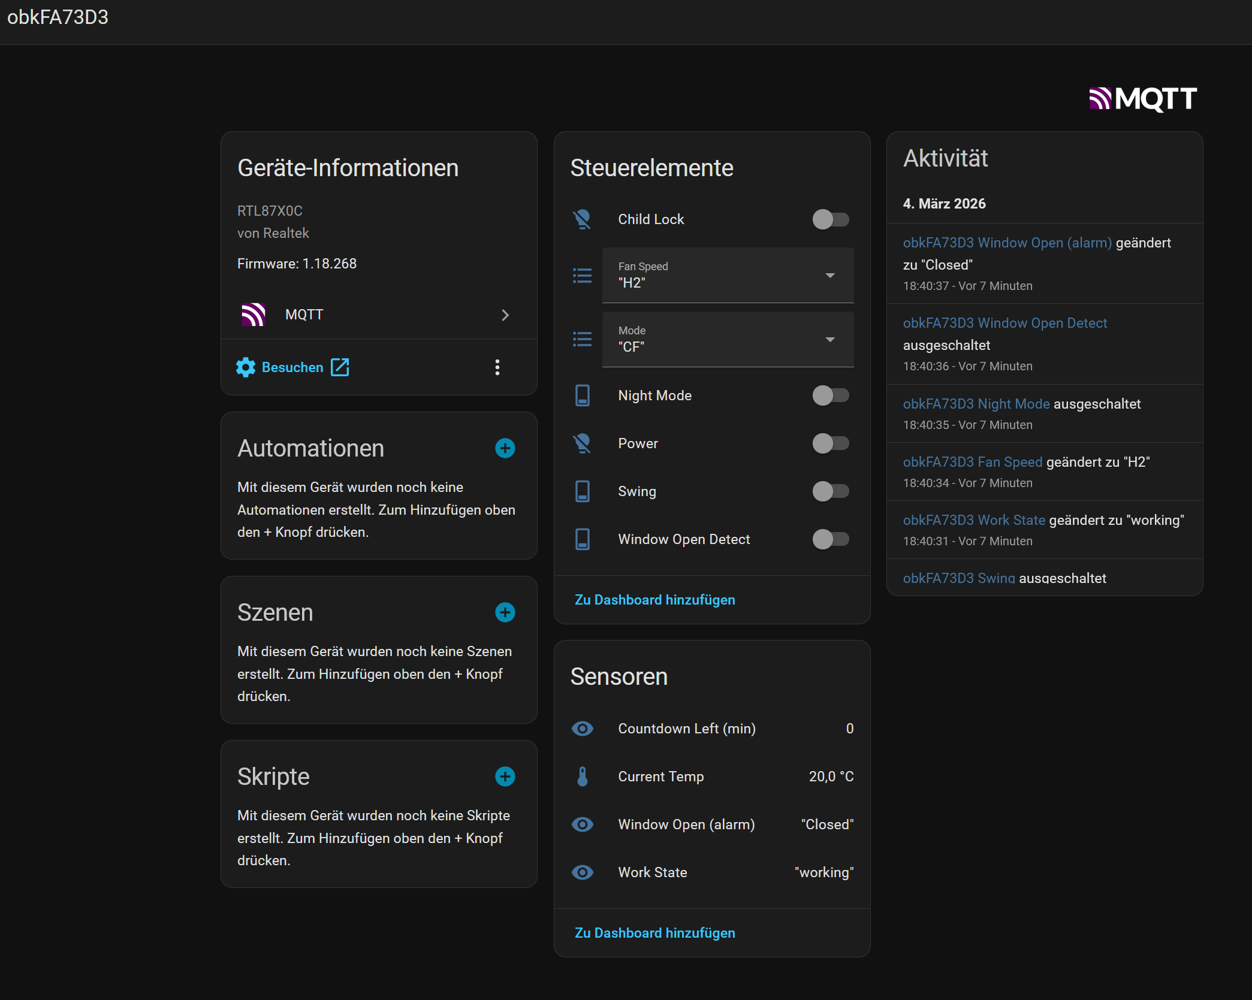Turn on the Power switch

coord(830,443)
